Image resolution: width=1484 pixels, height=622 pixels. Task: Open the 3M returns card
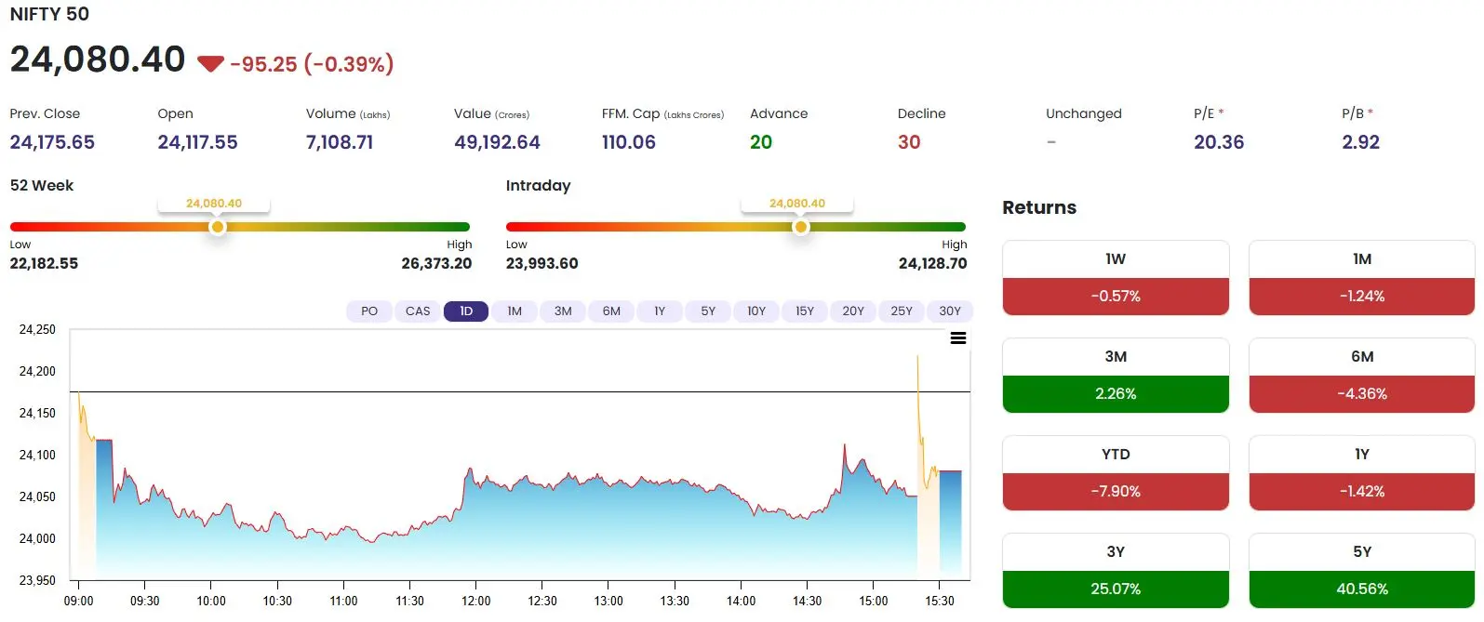coord(1116,376)
